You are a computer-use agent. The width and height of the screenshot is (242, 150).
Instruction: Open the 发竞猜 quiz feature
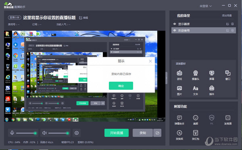tap(228, 120)
